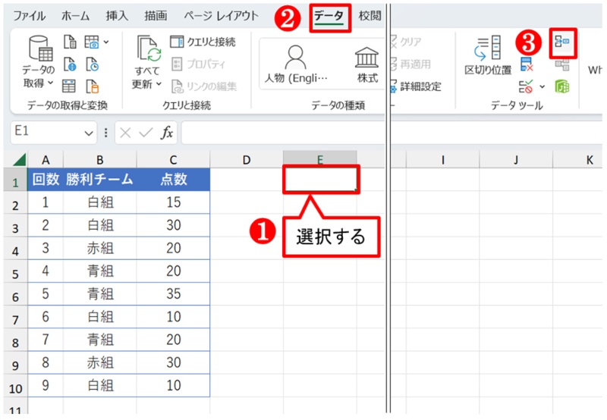Switch to the 校閲 tab

pyautogui.click(x=370, y=16)
